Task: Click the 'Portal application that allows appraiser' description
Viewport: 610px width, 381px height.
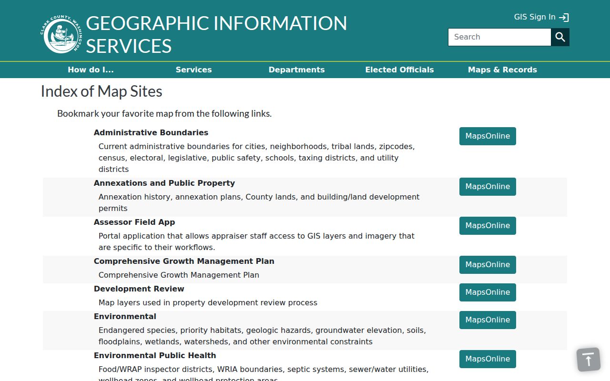Action: tap(256, 241)
